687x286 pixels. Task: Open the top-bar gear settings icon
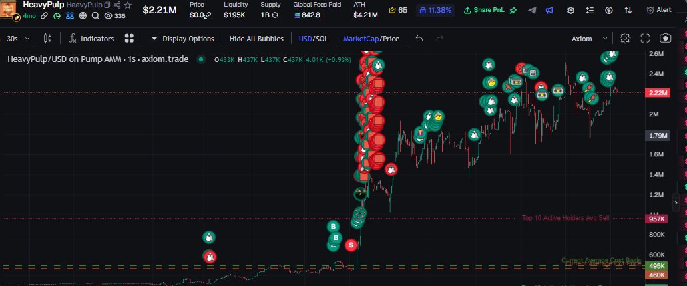(x=571, y=10)
